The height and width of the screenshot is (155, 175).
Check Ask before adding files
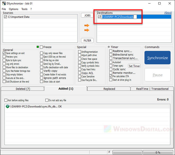coord(6,100)
